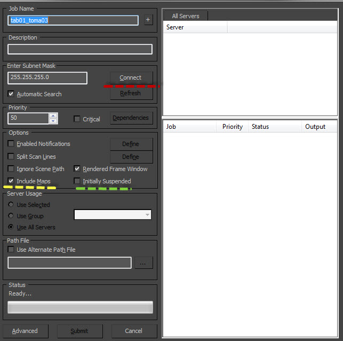The height and width of the screenshot is (341, 343).
Task: Open Advanced settings
Action: (26, 331)
